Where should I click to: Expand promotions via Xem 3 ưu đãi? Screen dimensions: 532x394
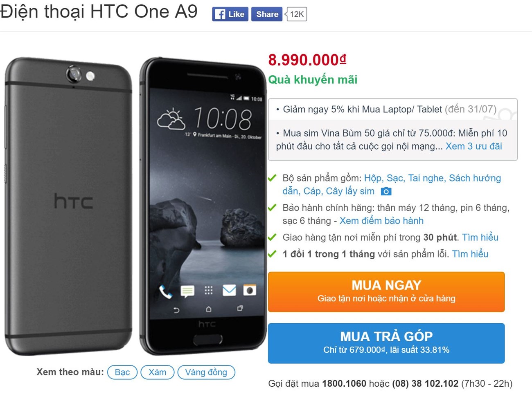[x=473, y=146]
